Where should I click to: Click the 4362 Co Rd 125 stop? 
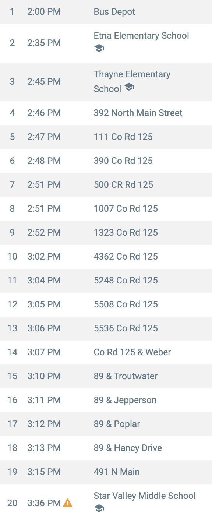(x=106, y=257)
